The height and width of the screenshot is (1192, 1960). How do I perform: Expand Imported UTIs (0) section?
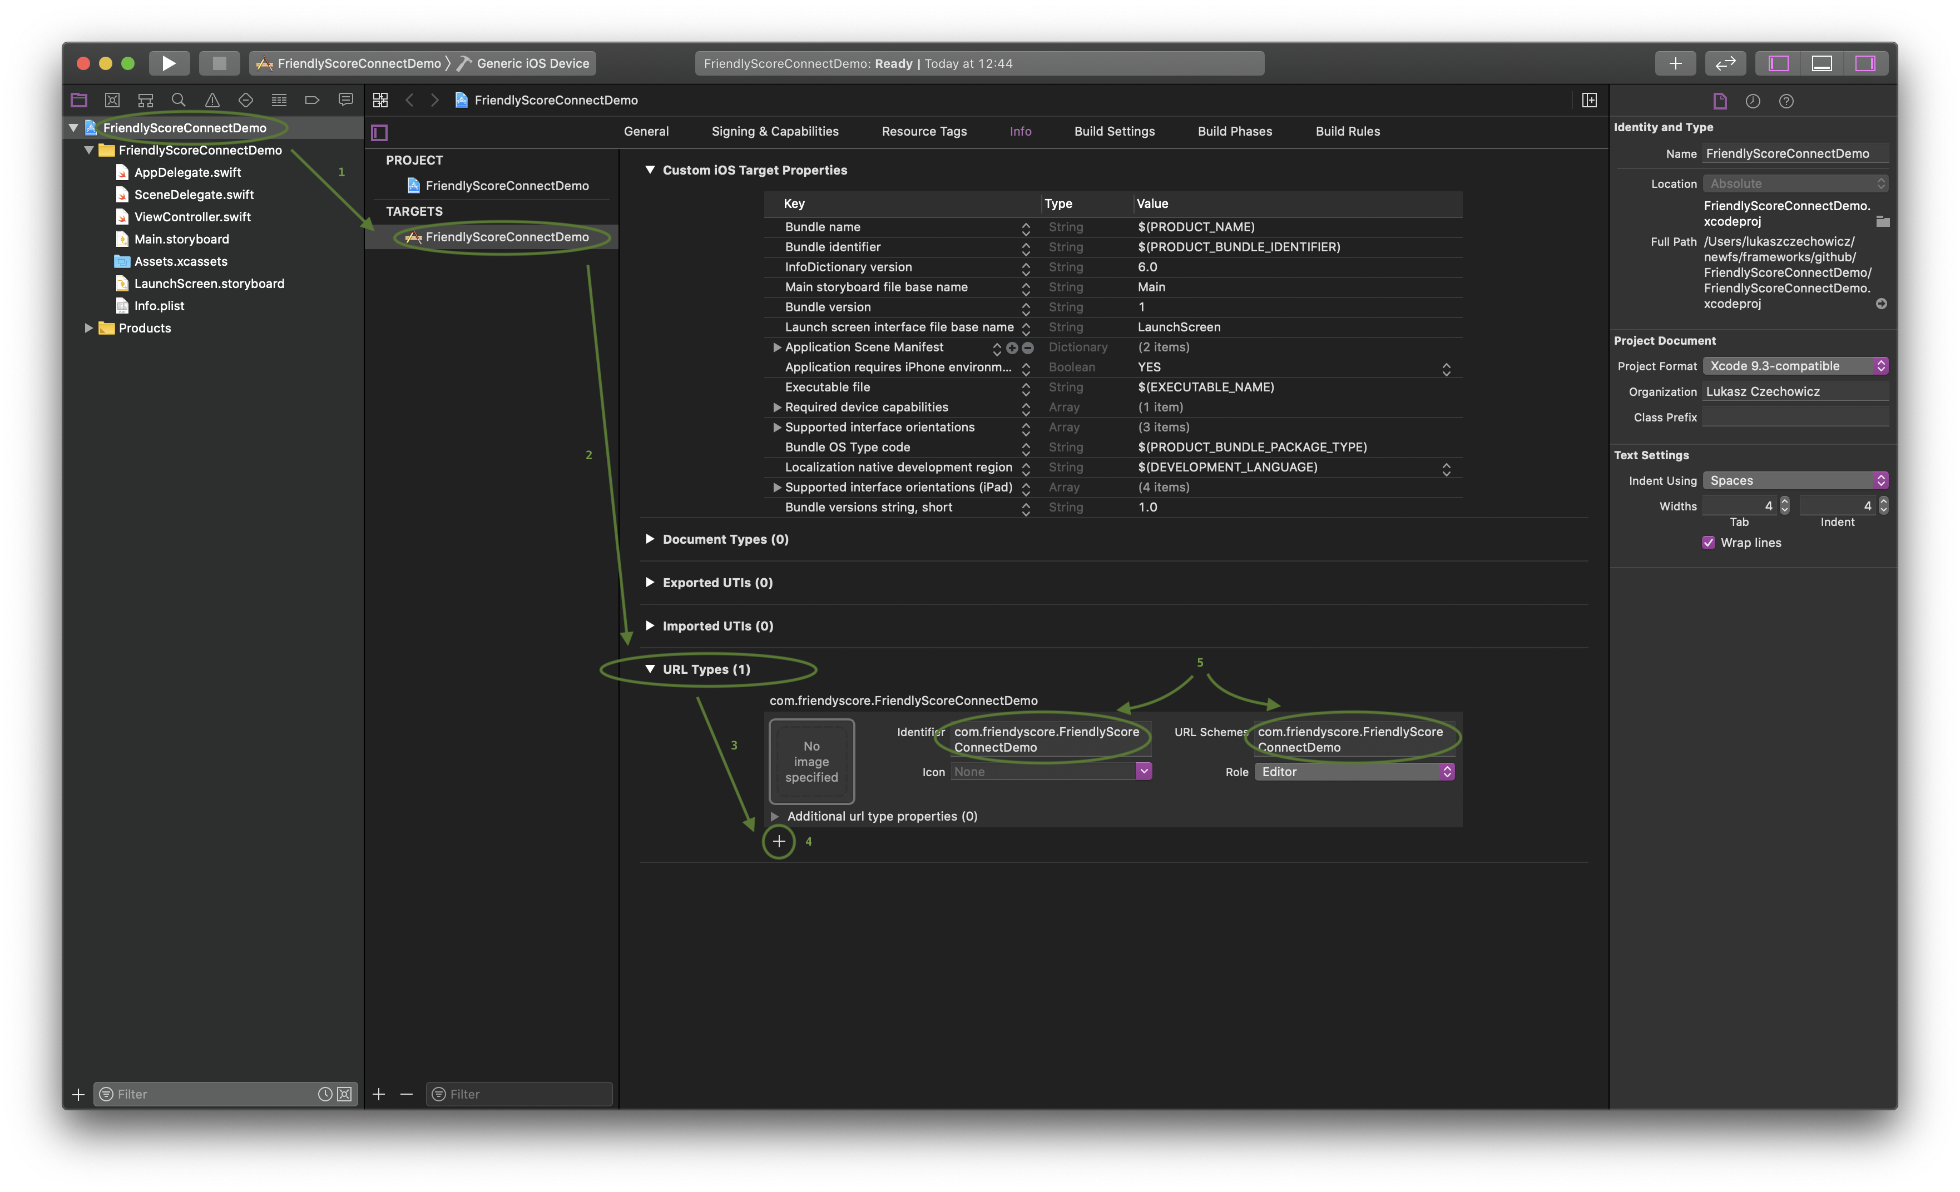point(650,626)
